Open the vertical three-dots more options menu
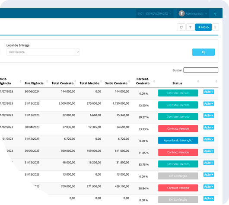This screenshot has height=205, width=229. click(x=216, y=27)
